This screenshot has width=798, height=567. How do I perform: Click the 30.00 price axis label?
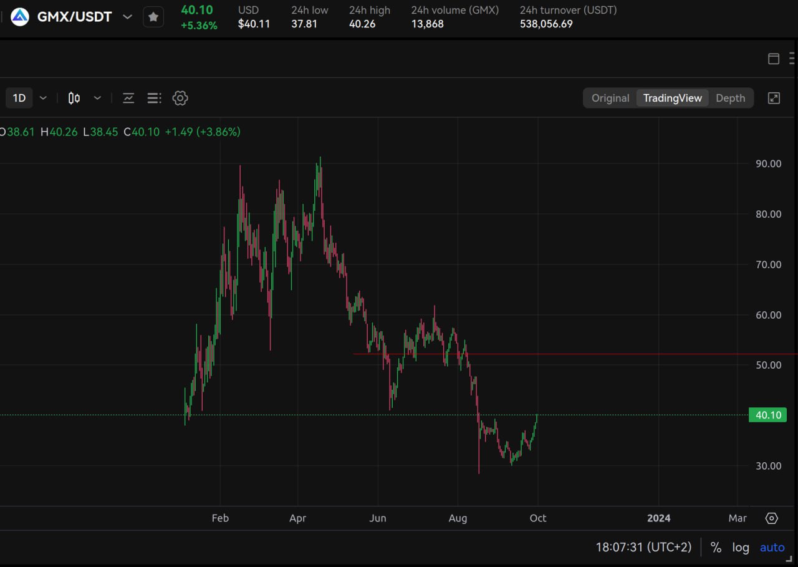tap(768, 466)
